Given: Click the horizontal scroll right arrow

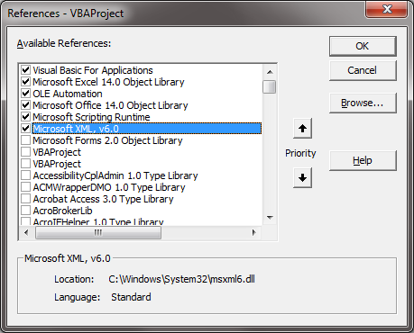Looking at the screenshot, I should coord(254,232).
